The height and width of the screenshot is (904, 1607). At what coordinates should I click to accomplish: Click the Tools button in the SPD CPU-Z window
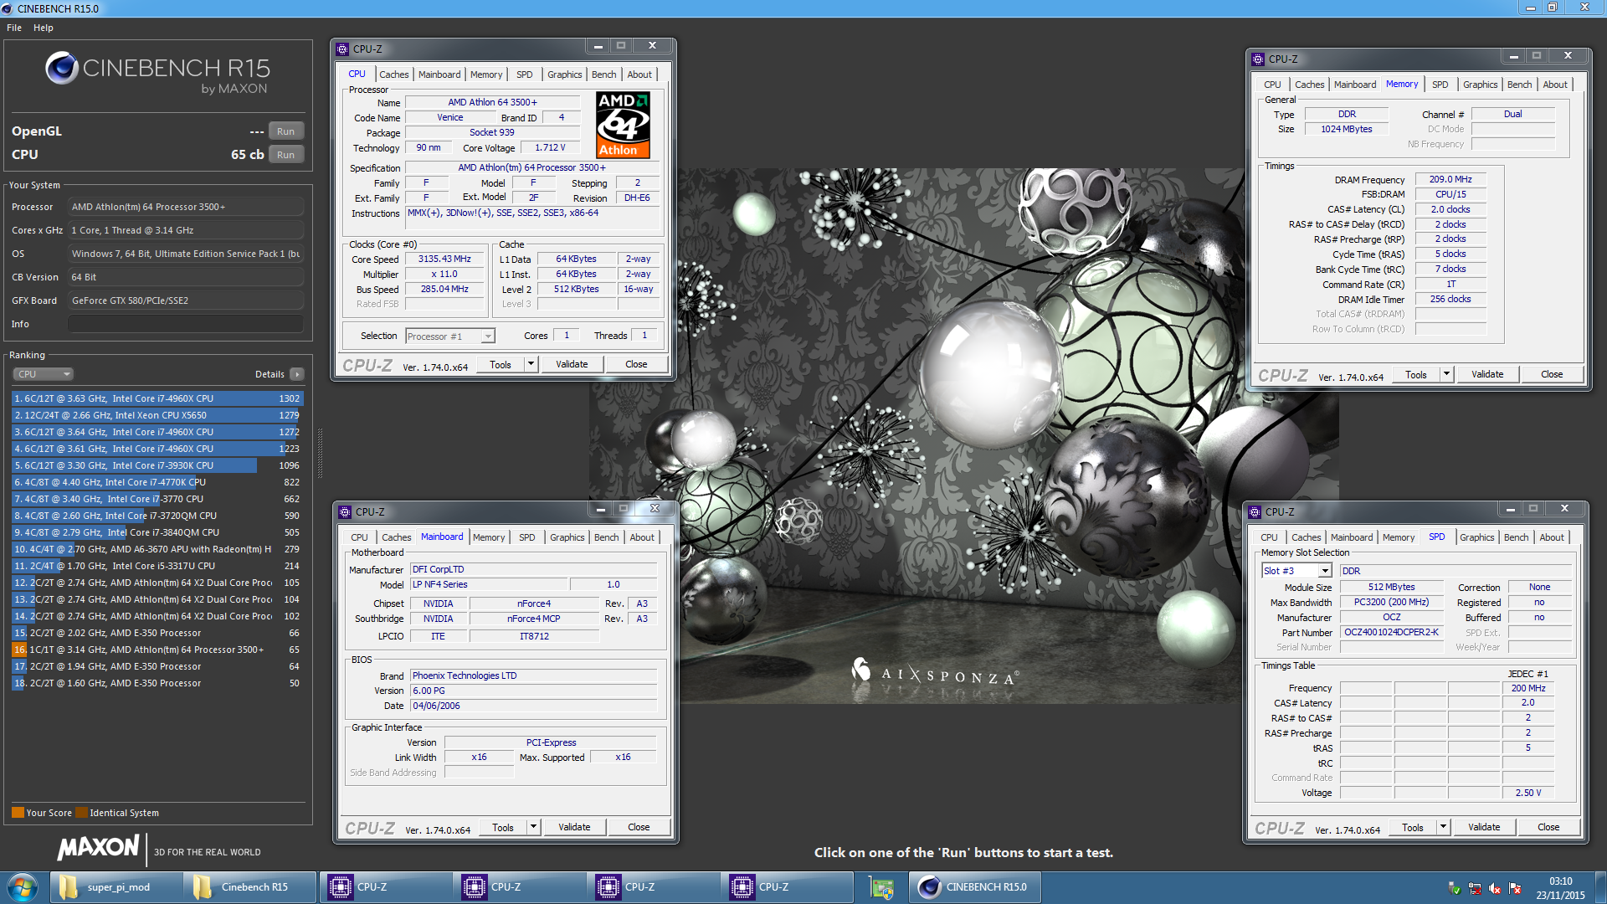tap(1412, 827)
